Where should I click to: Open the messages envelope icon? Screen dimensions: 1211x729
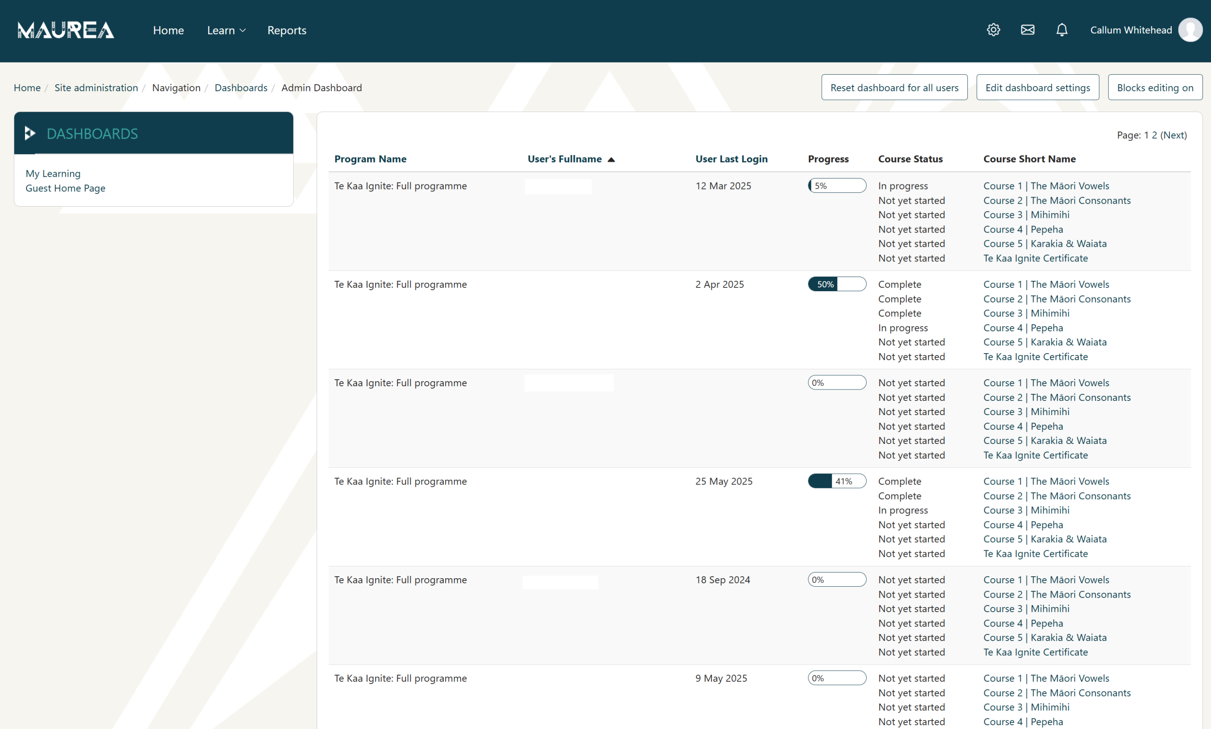[x=1027, y=30]
